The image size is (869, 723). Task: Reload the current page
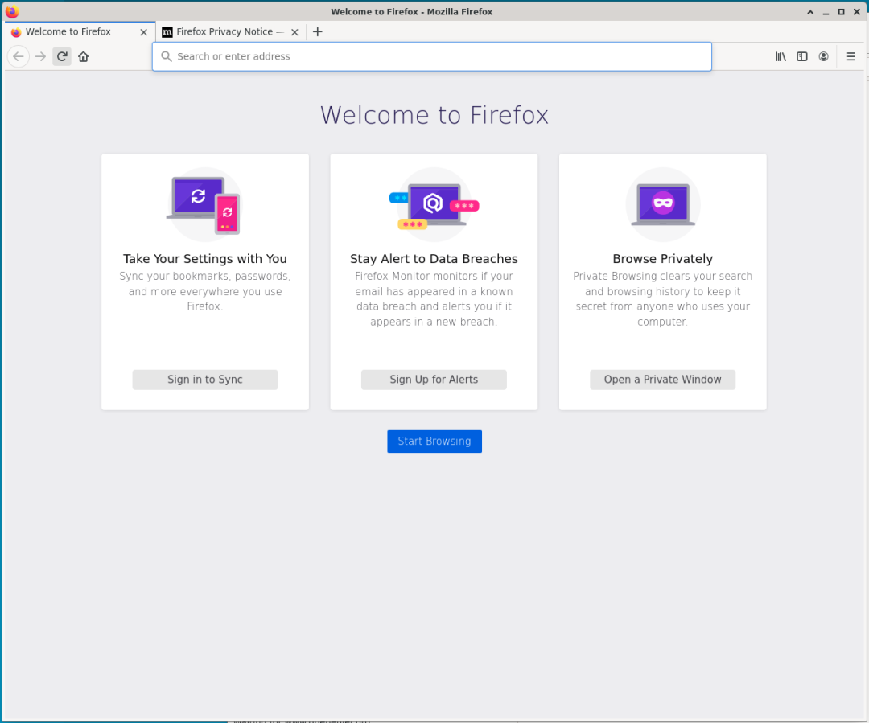click(62, 56)
